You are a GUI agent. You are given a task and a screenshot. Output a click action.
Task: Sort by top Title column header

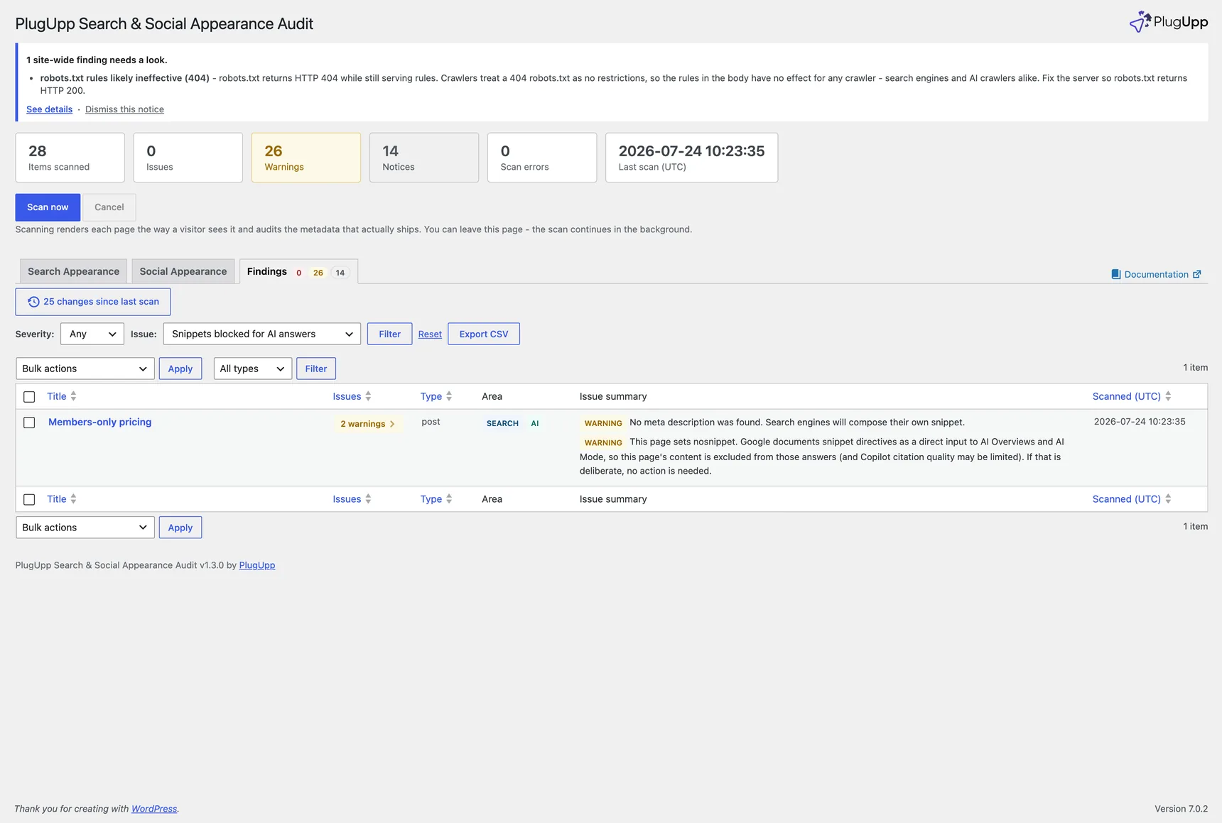(57, 396)
